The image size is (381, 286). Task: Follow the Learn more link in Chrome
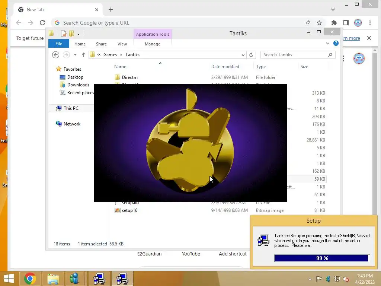point(351,38)
